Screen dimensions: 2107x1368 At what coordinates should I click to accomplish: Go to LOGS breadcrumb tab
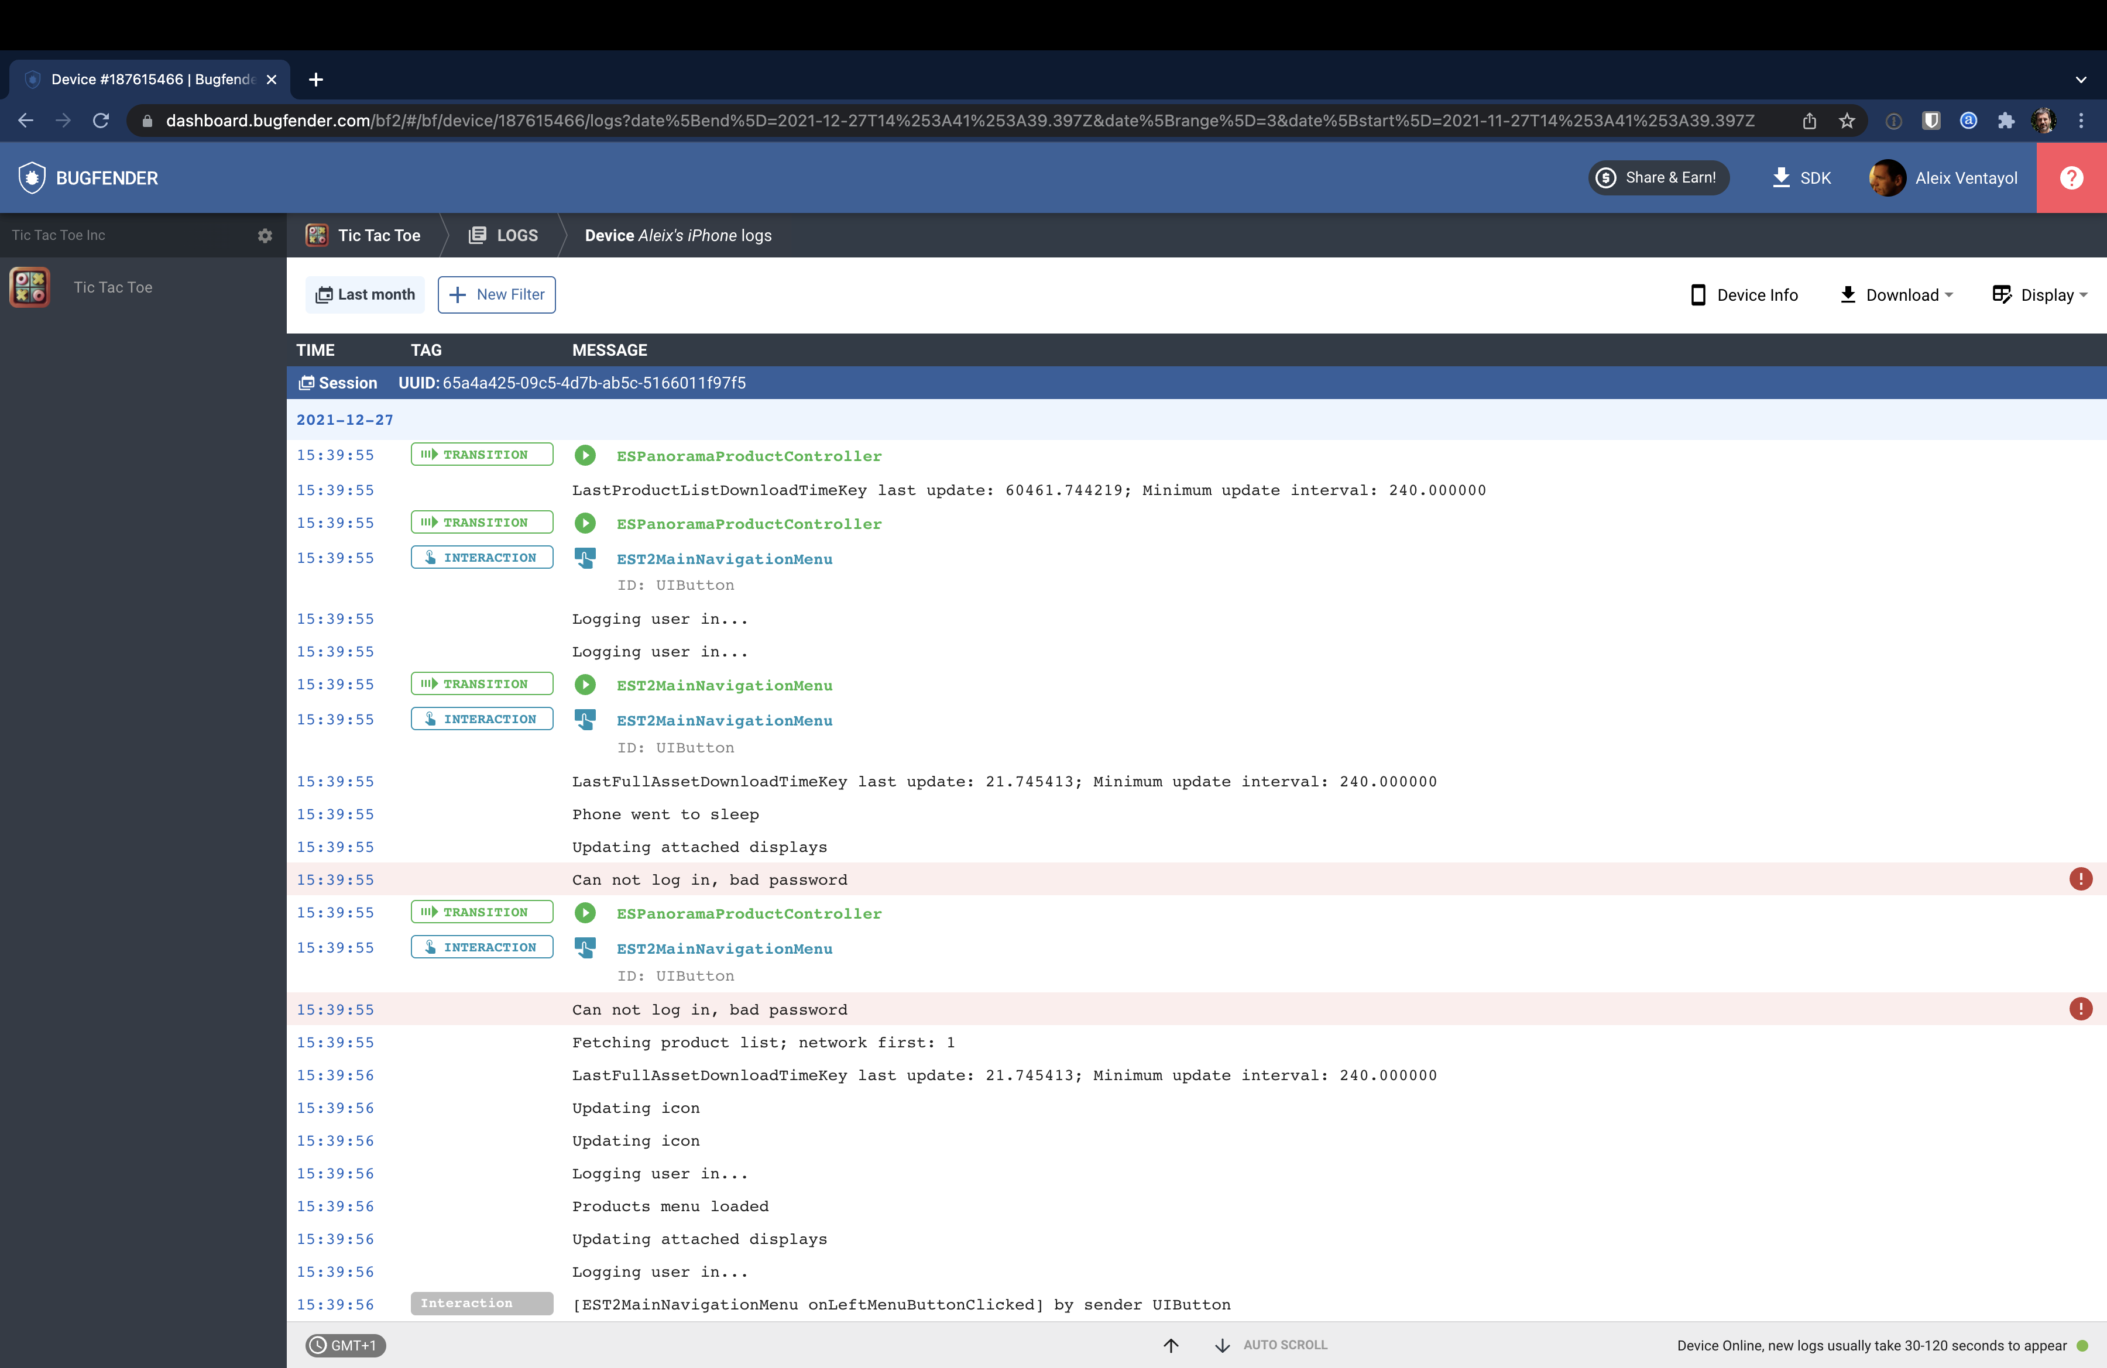(x=503, y=235)
